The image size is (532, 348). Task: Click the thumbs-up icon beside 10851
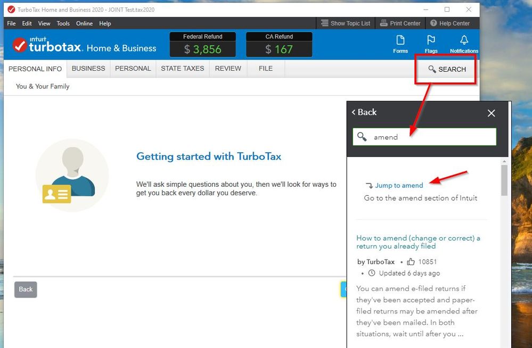pyautogui.click(x=411, y=261)
